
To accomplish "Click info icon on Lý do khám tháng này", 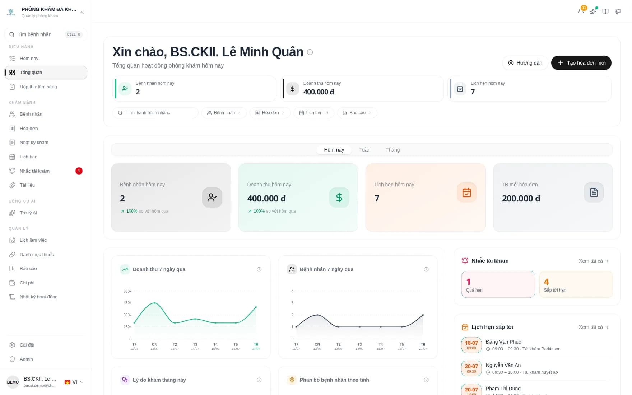I will click(259, 380).
